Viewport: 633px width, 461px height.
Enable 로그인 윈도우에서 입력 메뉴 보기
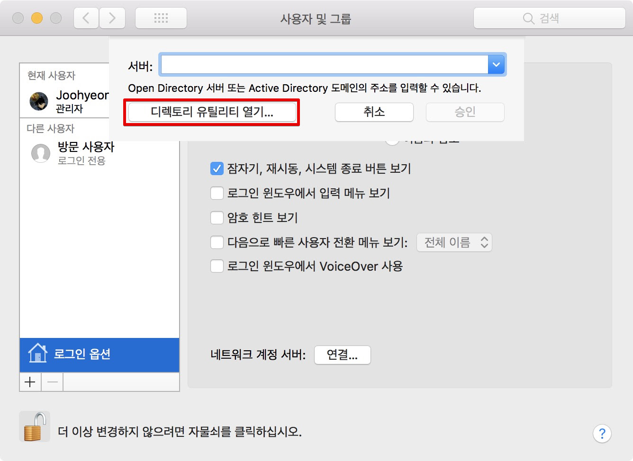pos(217,193)
